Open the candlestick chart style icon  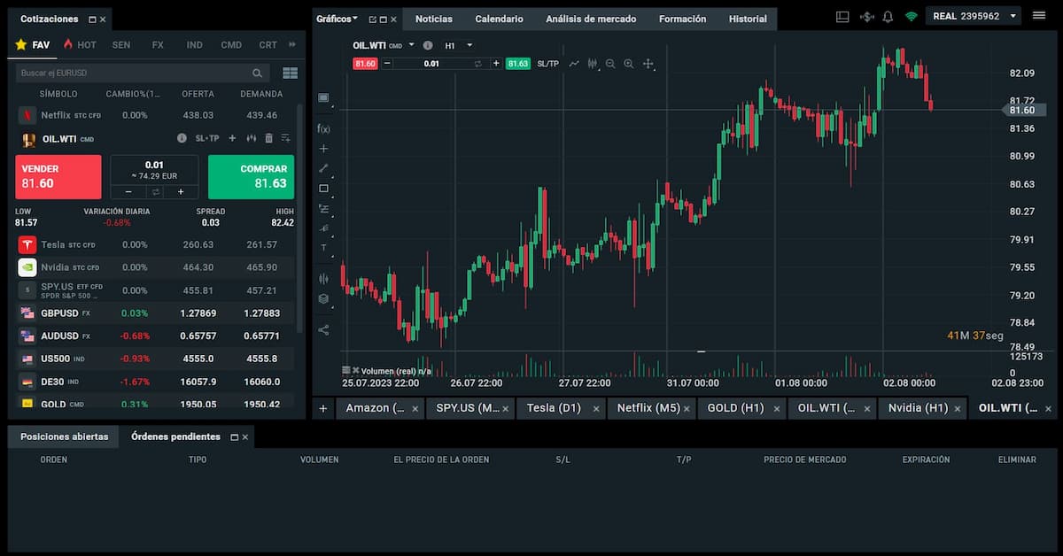coord(592,64)
